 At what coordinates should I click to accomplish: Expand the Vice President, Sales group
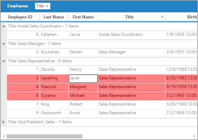point(4,122)
